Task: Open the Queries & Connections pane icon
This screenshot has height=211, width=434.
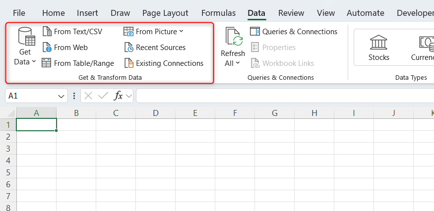Action: coord(254,32)
